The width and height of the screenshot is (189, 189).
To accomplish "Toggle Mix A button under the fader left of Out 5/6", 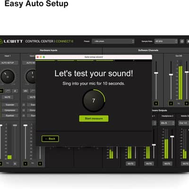I will (156, 103).
